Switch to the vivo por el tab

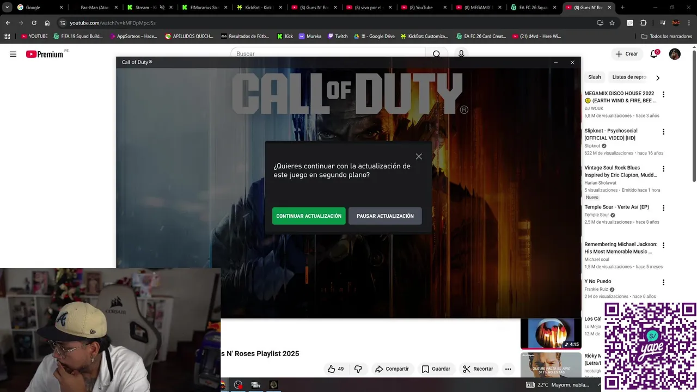[x=368, y=8]
